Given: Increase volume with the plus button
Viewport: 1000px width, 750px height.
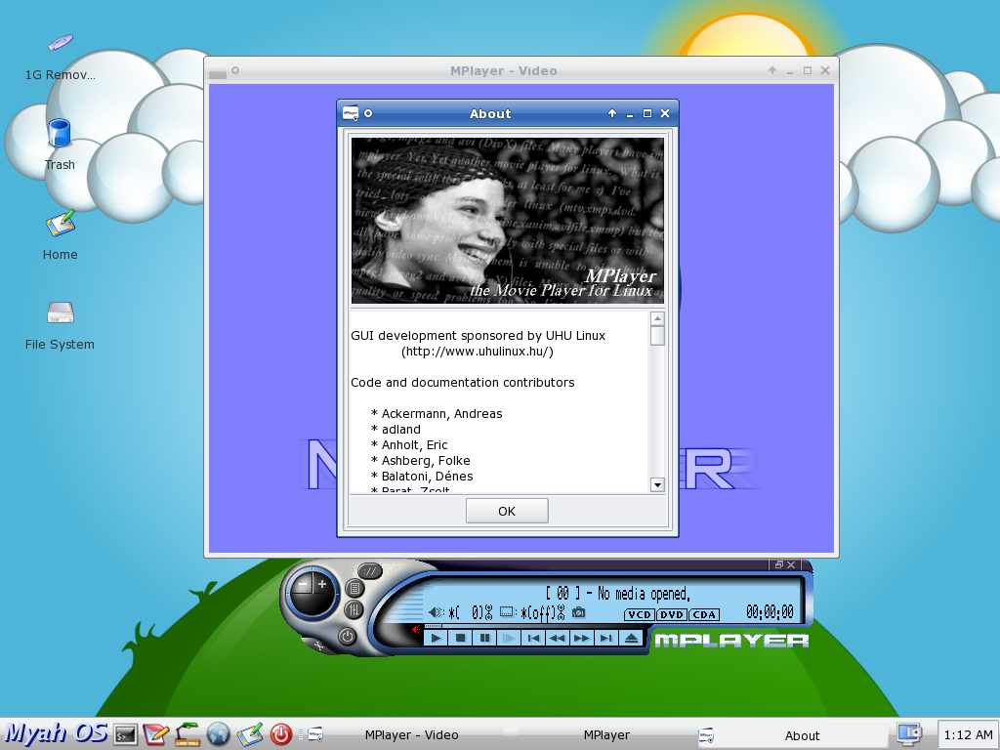Looking at the screenshot, I should pyautogui.click(x=322, y=584).
